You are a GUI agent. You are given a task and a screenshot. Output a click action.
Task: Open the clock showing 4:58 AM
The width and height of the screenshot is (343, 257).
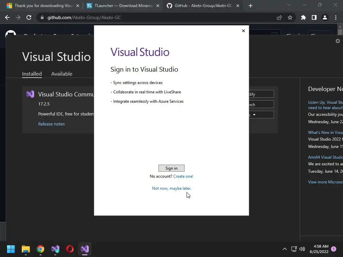(x=319, y=249)
